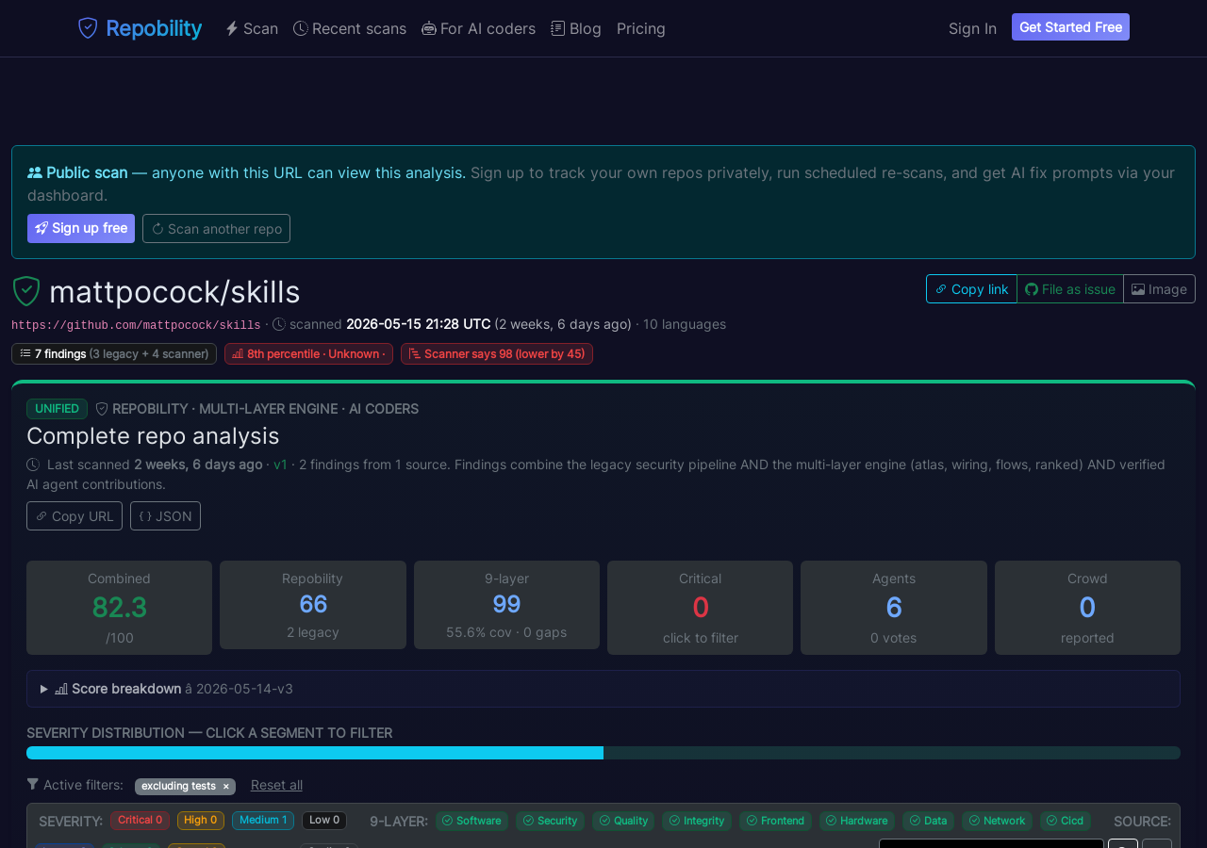Click File as issue button
Image resolution: width=1207 pixels, height=848 pixels.
click(x=1070, y=289)
